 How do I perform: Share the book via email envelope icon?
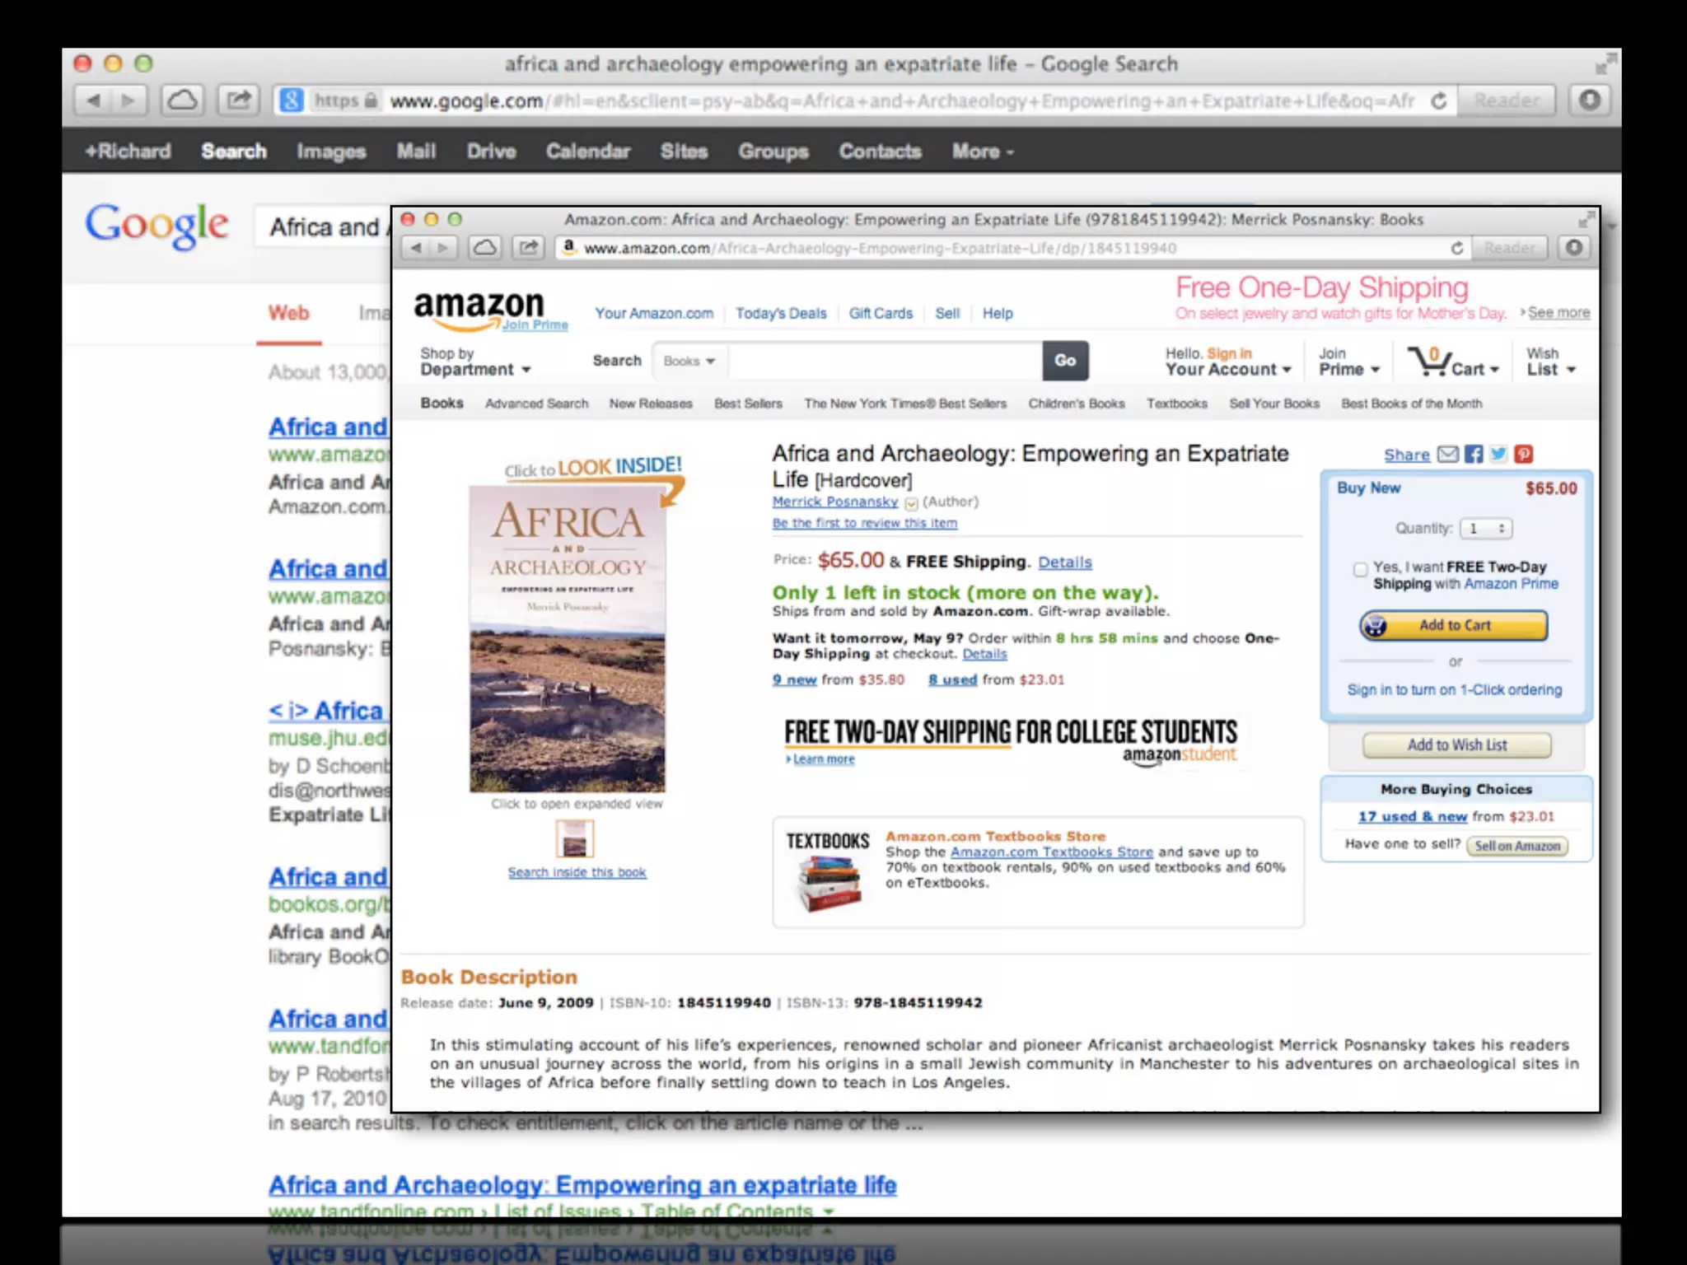point(1448,455)
